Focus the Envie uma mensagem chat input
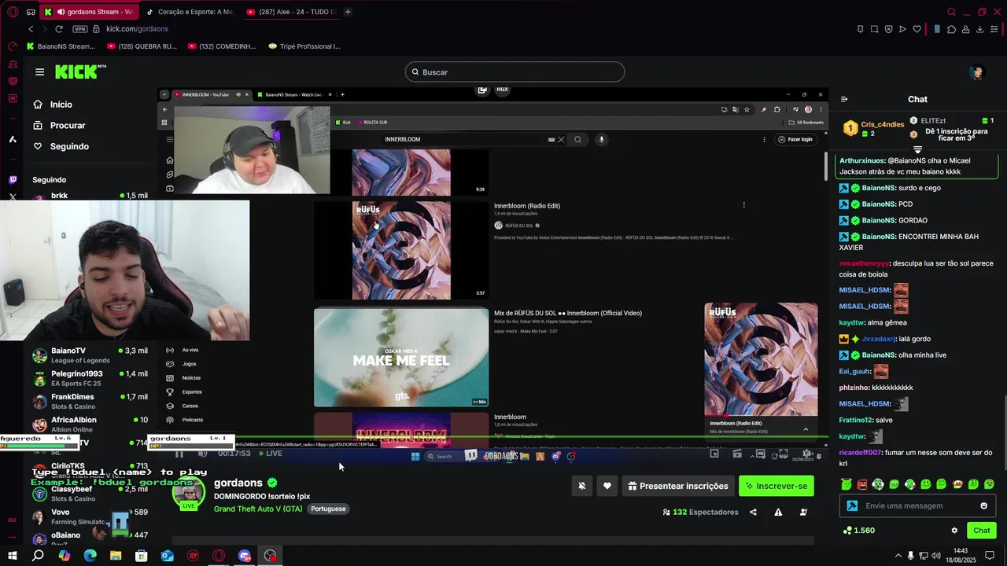 tap(917, 506)
